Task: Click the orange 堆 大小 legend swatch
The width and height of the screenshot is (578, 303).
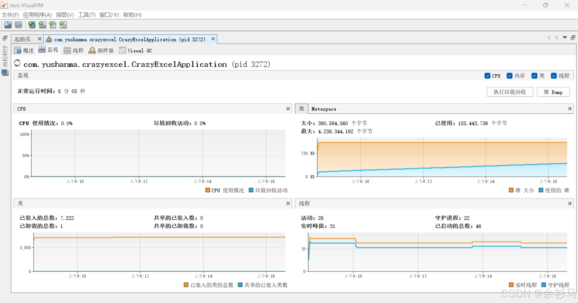Action: point(511,190)
